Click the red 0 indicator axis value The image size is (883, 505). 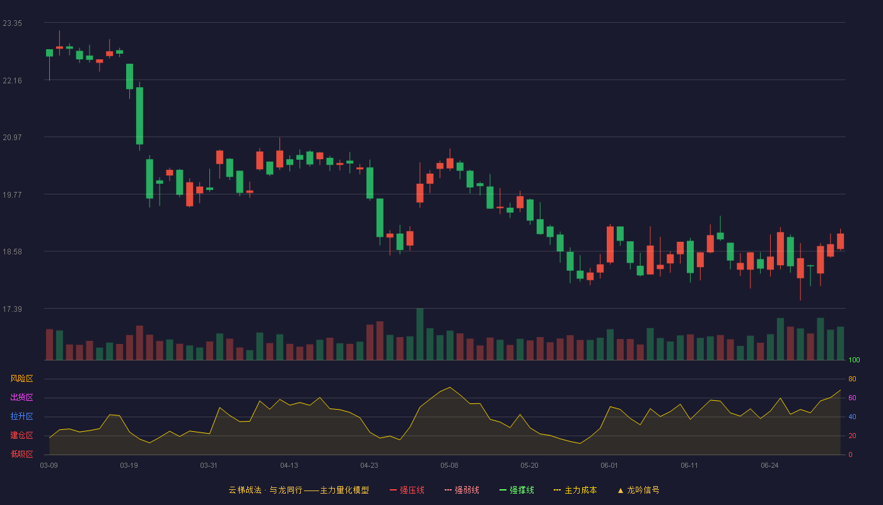click(851, 454)
